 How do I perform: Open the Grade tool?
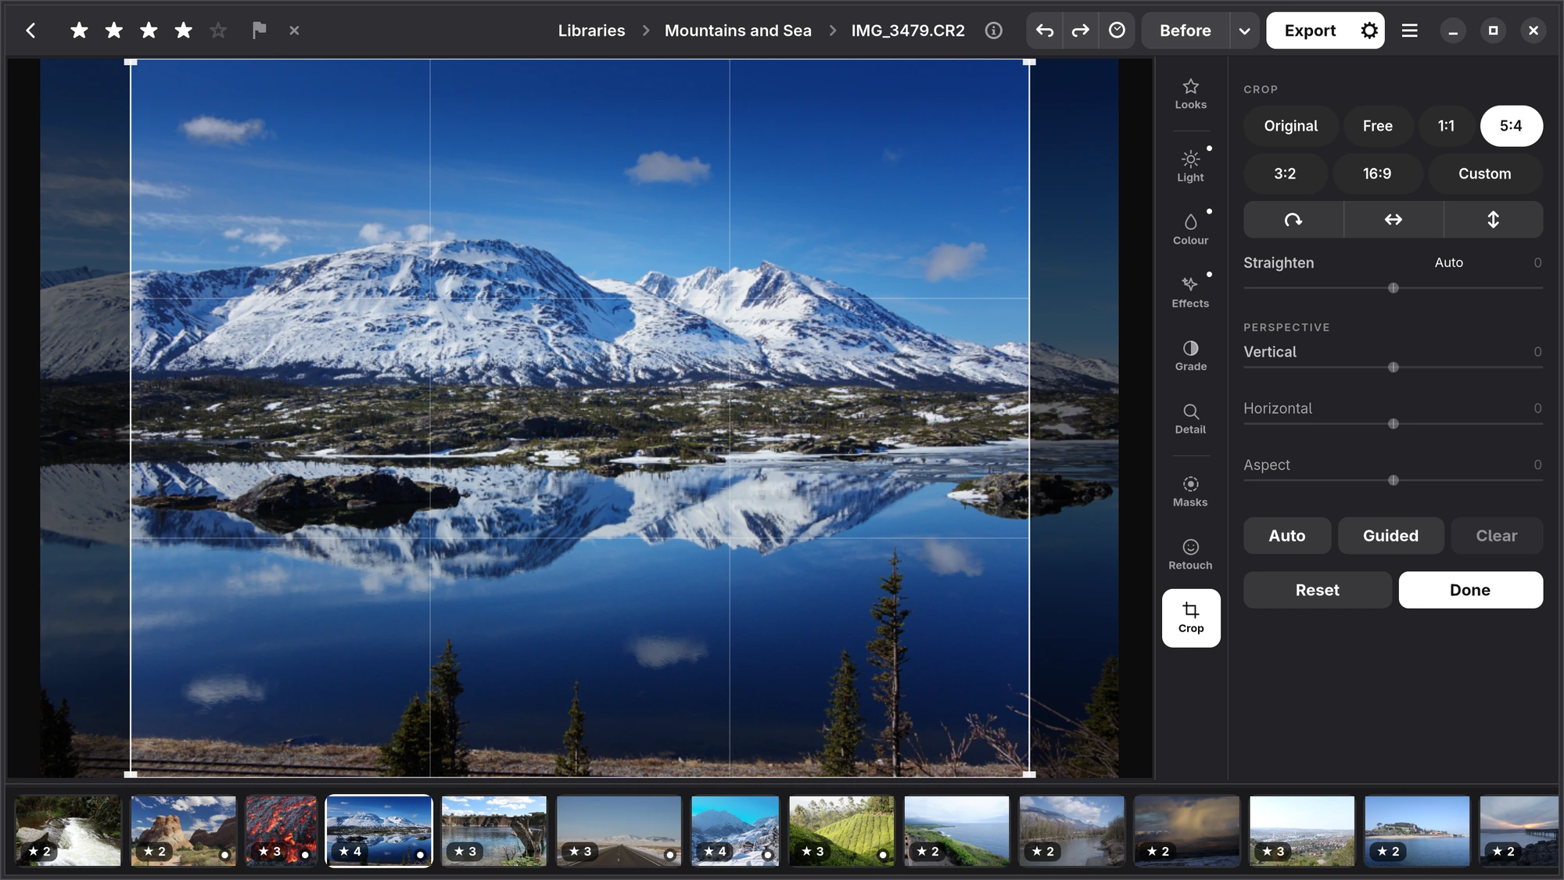click(x=1190, y=356)
